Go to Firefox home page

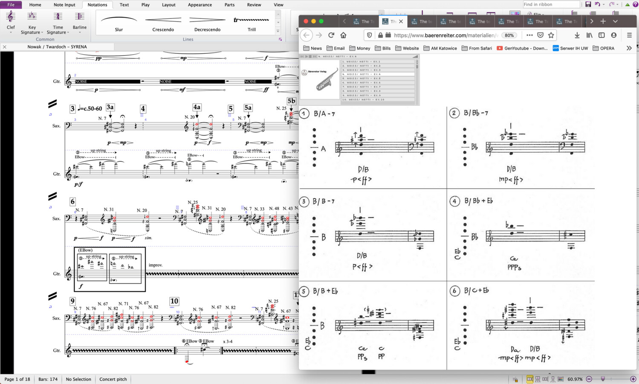coord(343,35)
